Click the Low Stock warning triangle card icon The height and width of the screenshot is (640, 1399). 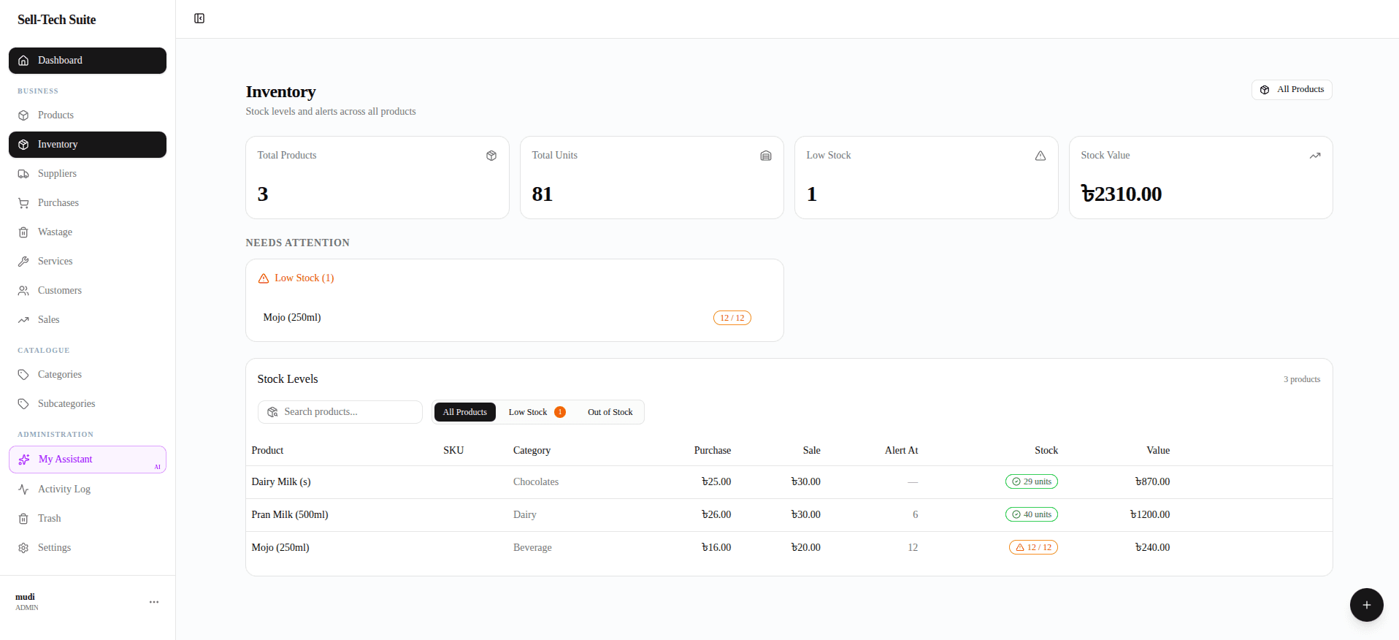tap(1040, 156)
